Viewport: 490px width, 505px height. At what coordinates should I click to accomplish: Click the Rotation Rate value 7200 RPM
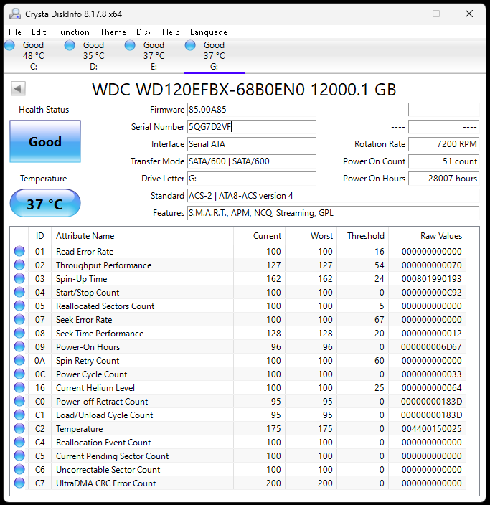pyautogui.click(x=444, y=144)
